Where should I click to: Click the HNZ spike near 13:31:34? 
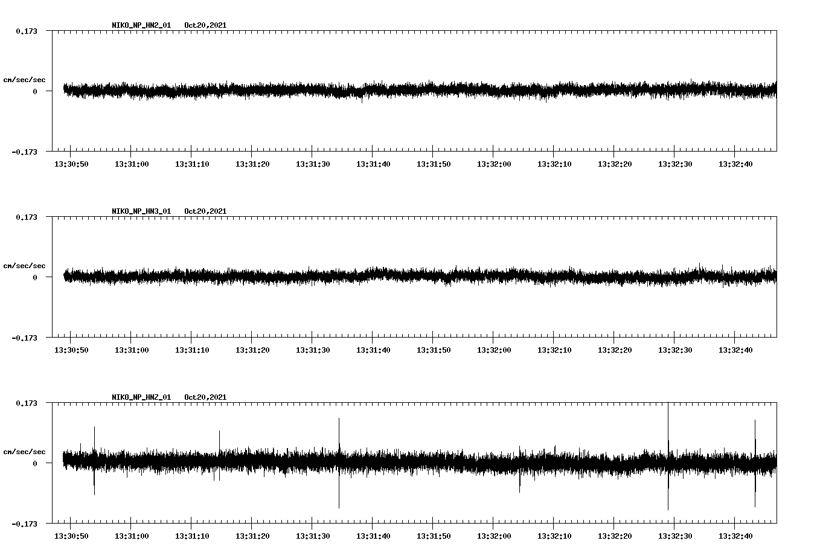(x=339, y=463)
